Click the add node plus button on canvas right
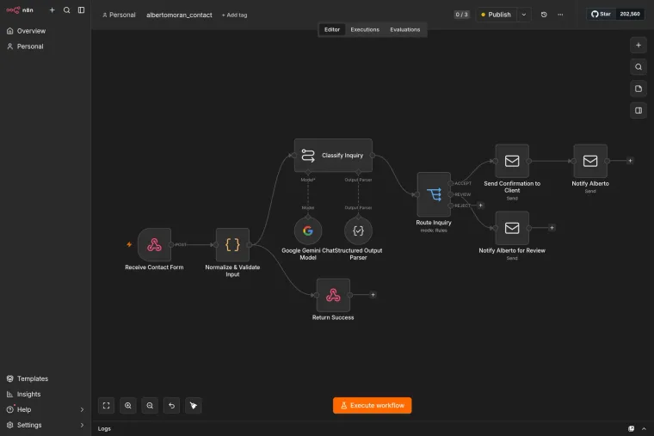The height and width of the screenshot is (436, 654). tap(639, 45)
